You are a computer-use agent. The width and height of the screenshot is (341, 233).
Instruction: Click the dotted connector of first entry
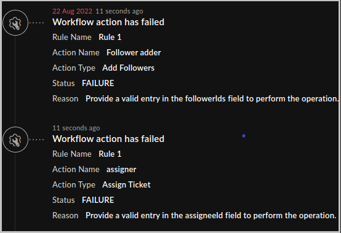(36, 23)
